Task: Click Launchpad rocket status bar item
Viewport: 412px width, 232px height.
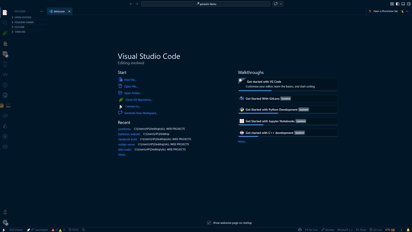Action: (37, 230)
